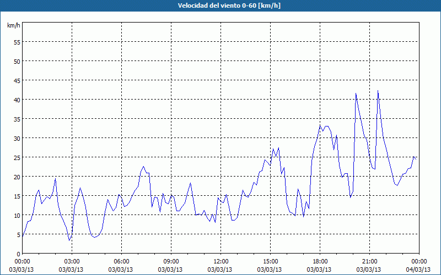Click the y-axis value '35'
This screenshot has width=441, height=275.
(x=17, y=119)
